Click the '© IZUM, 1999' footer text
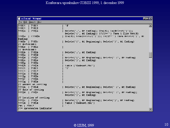 (x=84, y=125)
